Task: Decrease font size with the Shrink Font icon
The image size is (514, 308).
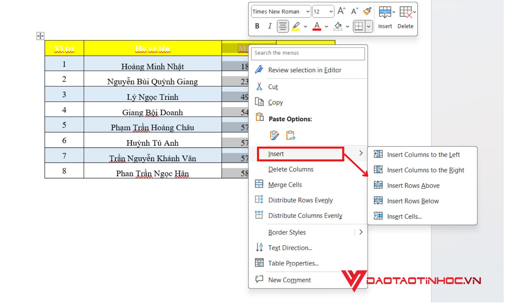Action: point(354,11)
